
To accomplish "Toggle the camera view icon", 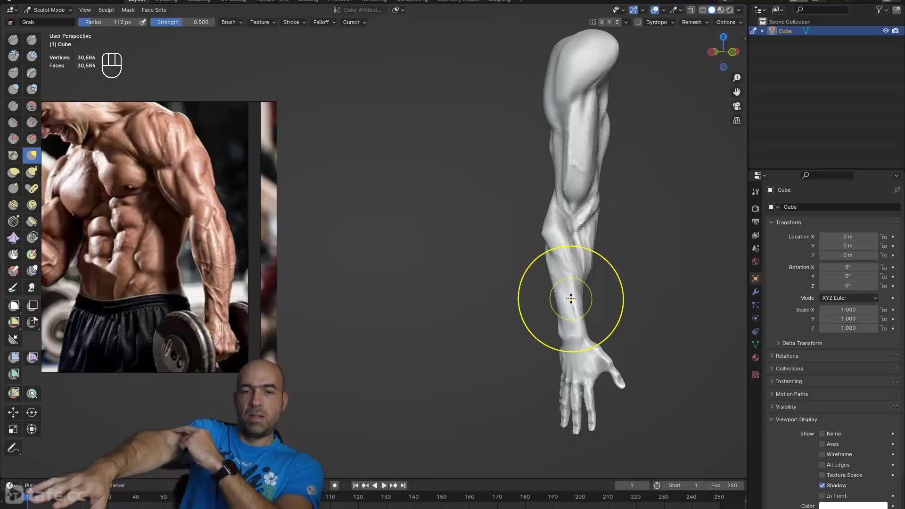I will pos(737,106).
